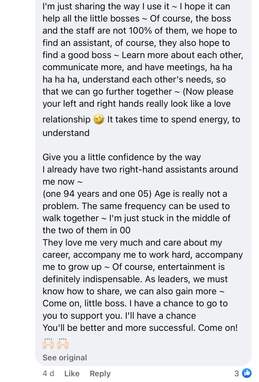Click the phrase 'definitely indispensable'

pos(92,279)
